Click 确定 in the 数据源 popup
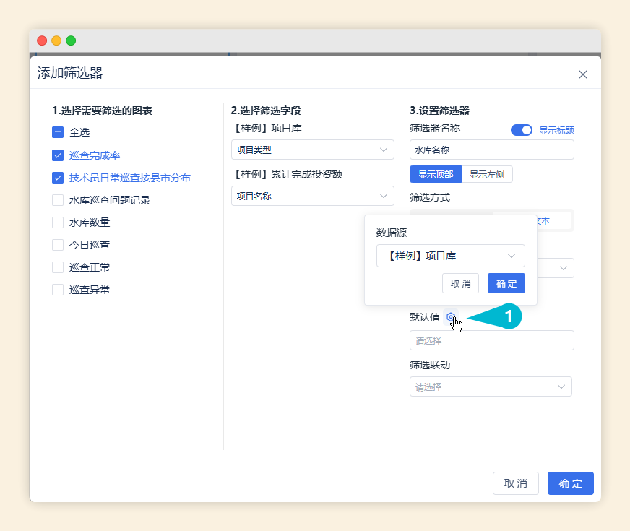 click(x=506, y=283)
